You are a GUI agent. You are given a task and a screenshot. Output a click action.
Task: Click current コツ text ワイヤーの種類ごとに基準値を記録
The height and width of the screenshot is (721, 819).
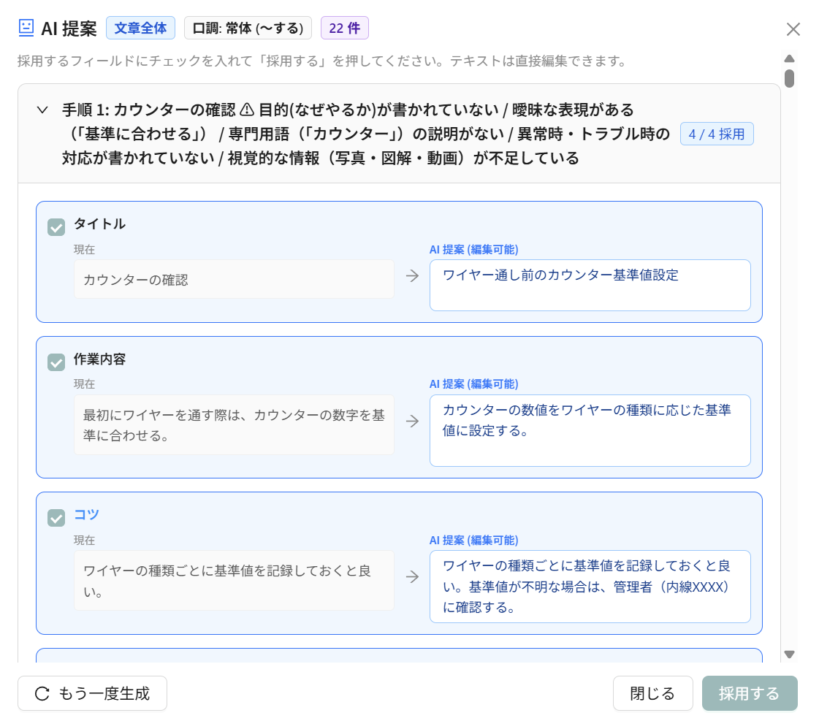click(234, 581)
